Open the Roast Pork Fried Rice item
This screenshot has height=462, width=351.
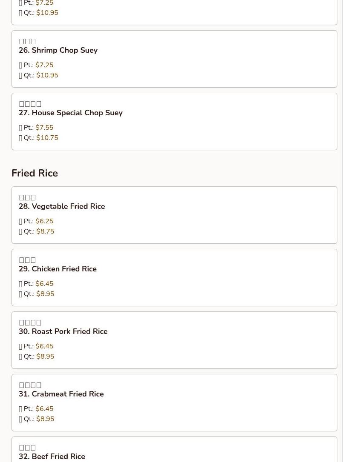tap(63, 331)
